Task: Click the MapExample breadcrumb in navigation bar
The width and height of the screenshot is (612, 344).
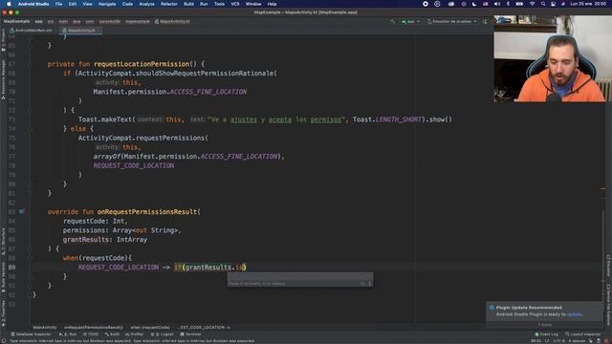Action: pos(16,21)
